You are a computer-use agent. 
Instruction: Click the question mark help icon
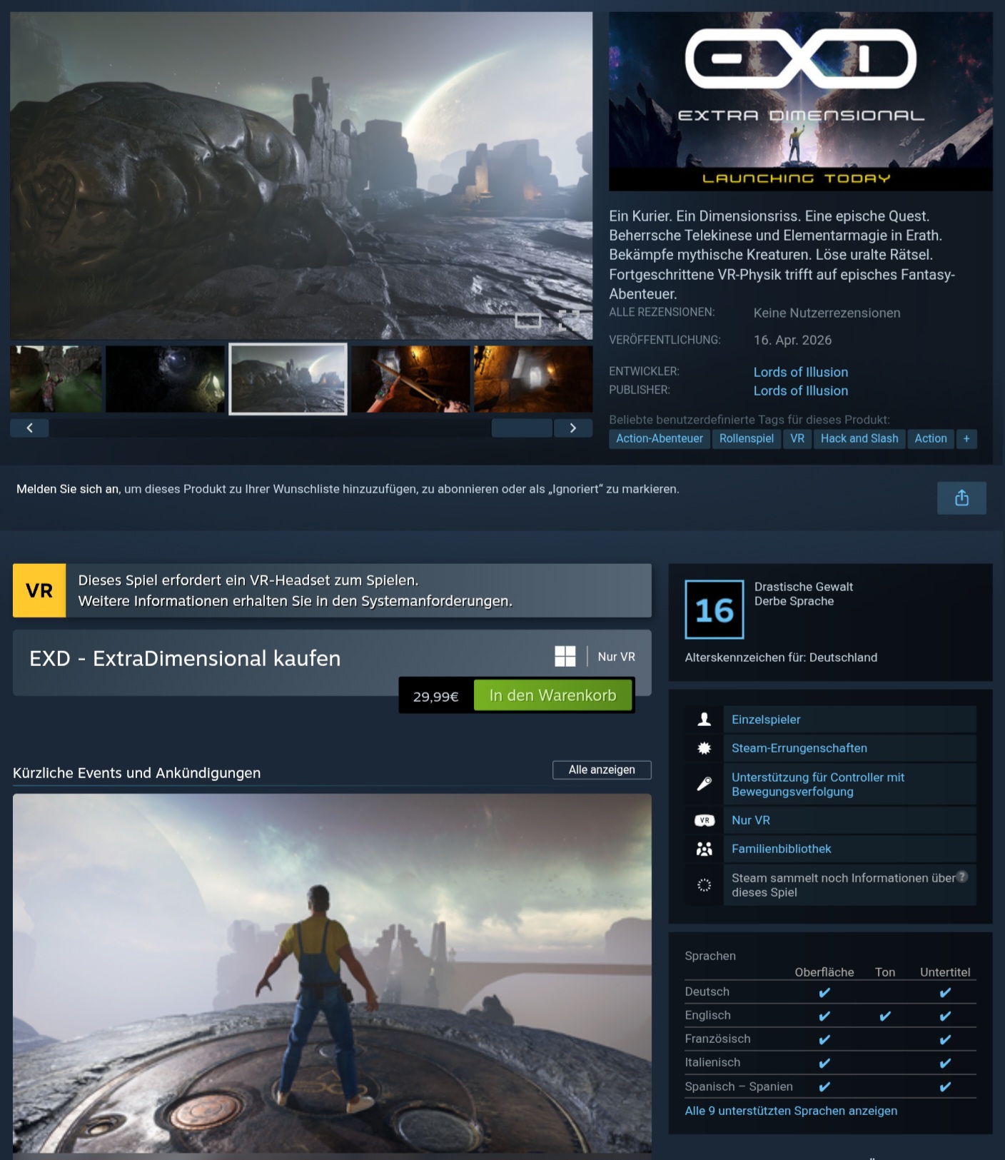click(962, 877)
